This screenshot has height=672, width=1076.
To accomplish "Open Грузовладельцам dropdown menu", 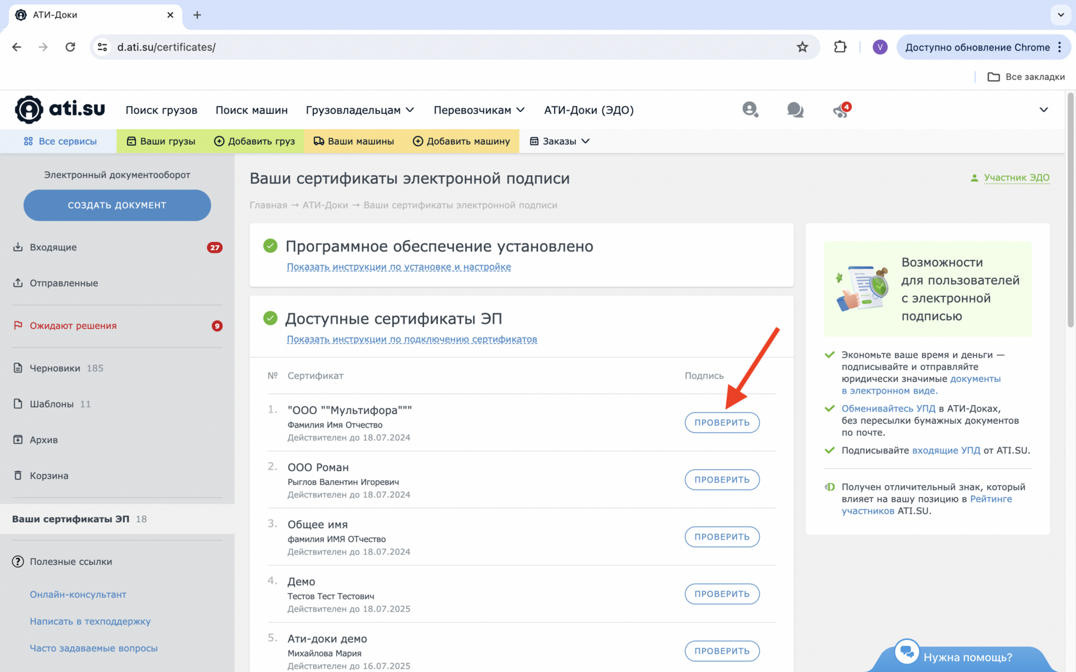I will tap(360, 110).
